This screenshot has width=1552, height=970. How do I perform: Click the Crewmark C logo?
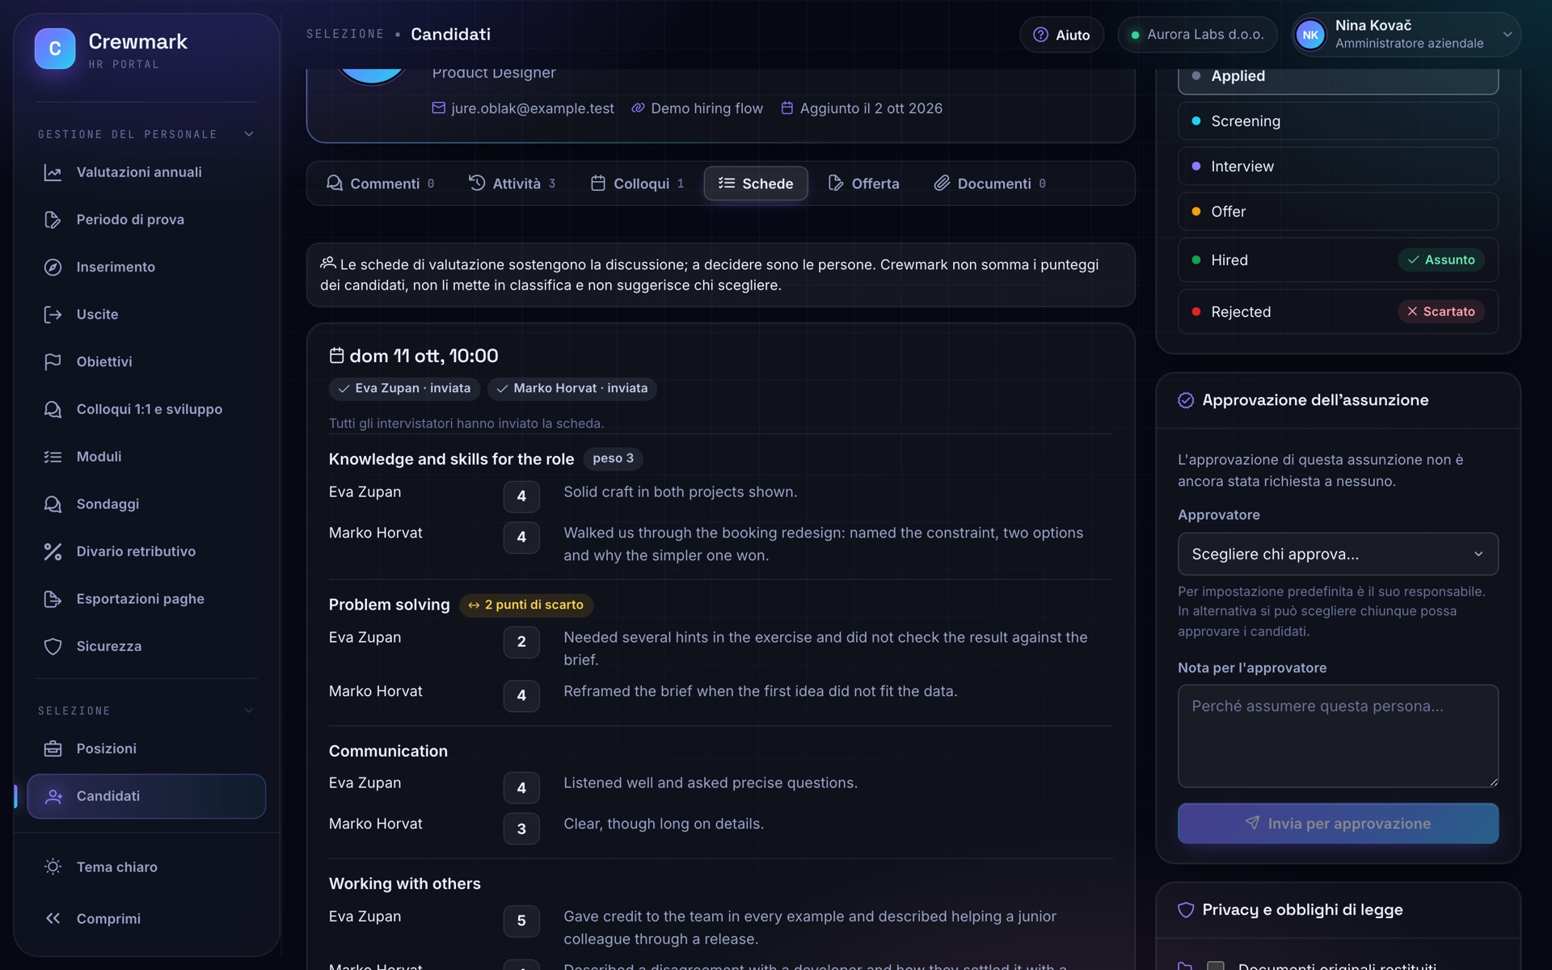click(x=55, y=48)
